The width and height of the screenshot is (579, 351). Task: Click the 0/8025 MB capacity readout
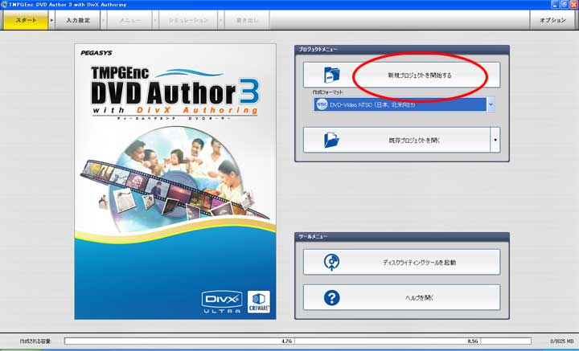(561, 341)
